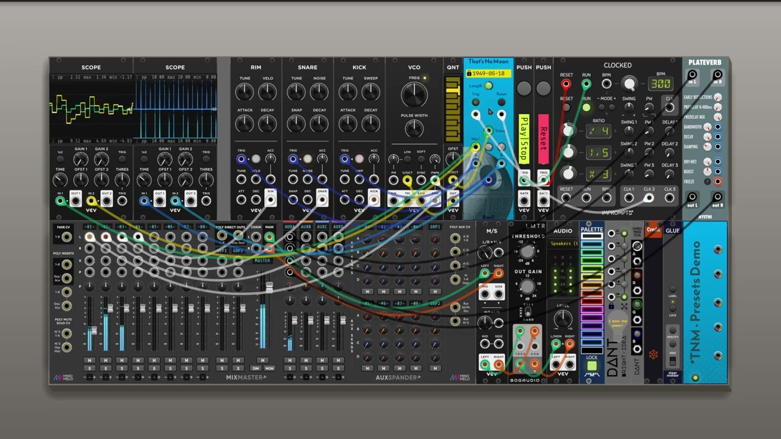Click TIME knob on the left Scope
This screenshot has width=781, height=439.
[x=60, y=180]
